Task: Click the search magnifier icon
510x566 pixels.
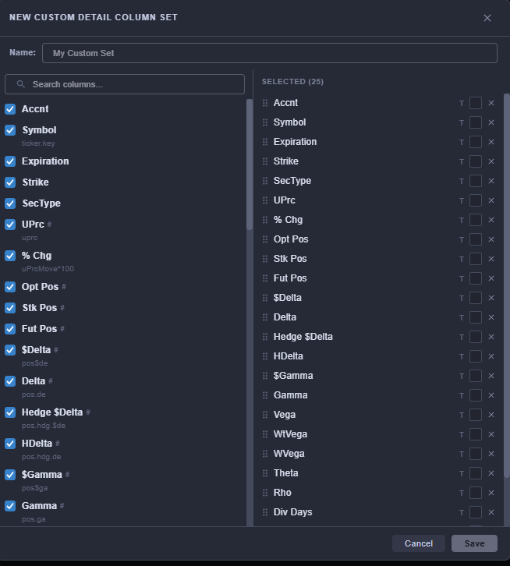Action: [21, 84]
